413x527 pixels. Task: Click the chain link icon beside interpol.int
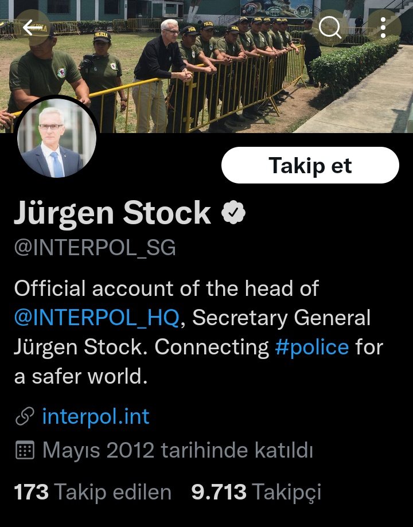click(25, 416)
